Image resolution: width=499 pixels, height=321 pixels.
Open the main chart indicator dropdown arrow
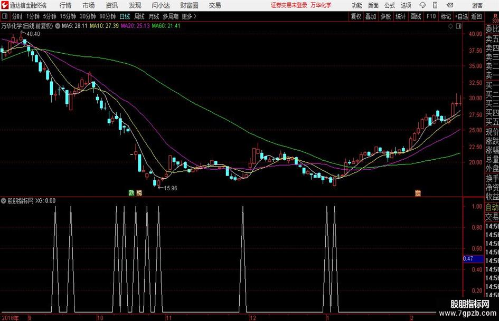[58, 26]
